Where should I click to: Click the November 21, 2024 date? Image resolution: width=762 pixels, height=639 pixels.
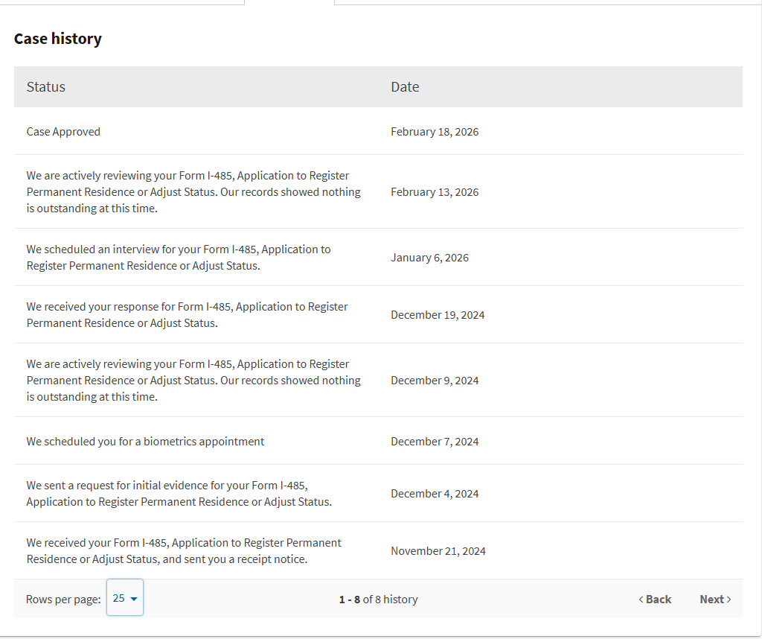click(438, 551)
